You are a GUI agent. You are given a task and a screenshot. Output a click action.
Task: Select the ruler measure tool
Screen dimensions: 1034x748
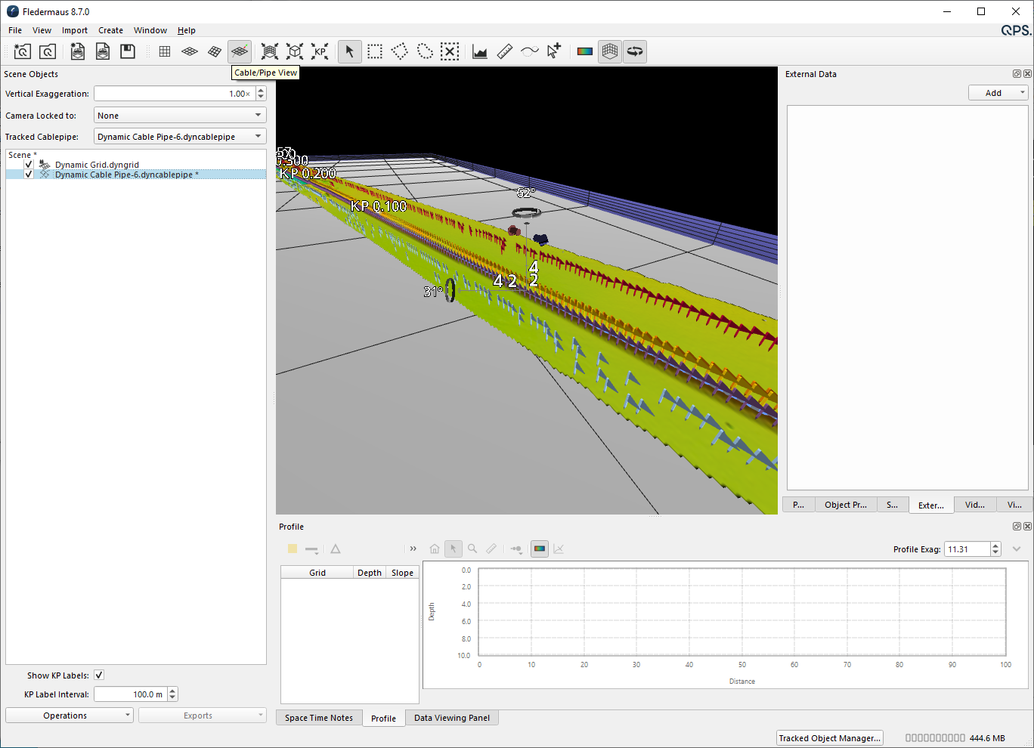point(505,51)
